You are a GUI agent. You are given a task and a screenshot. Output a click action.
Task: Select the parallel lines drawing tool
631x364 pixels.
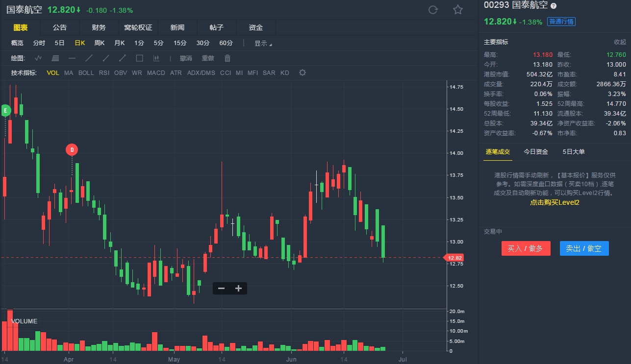point(55,58)
